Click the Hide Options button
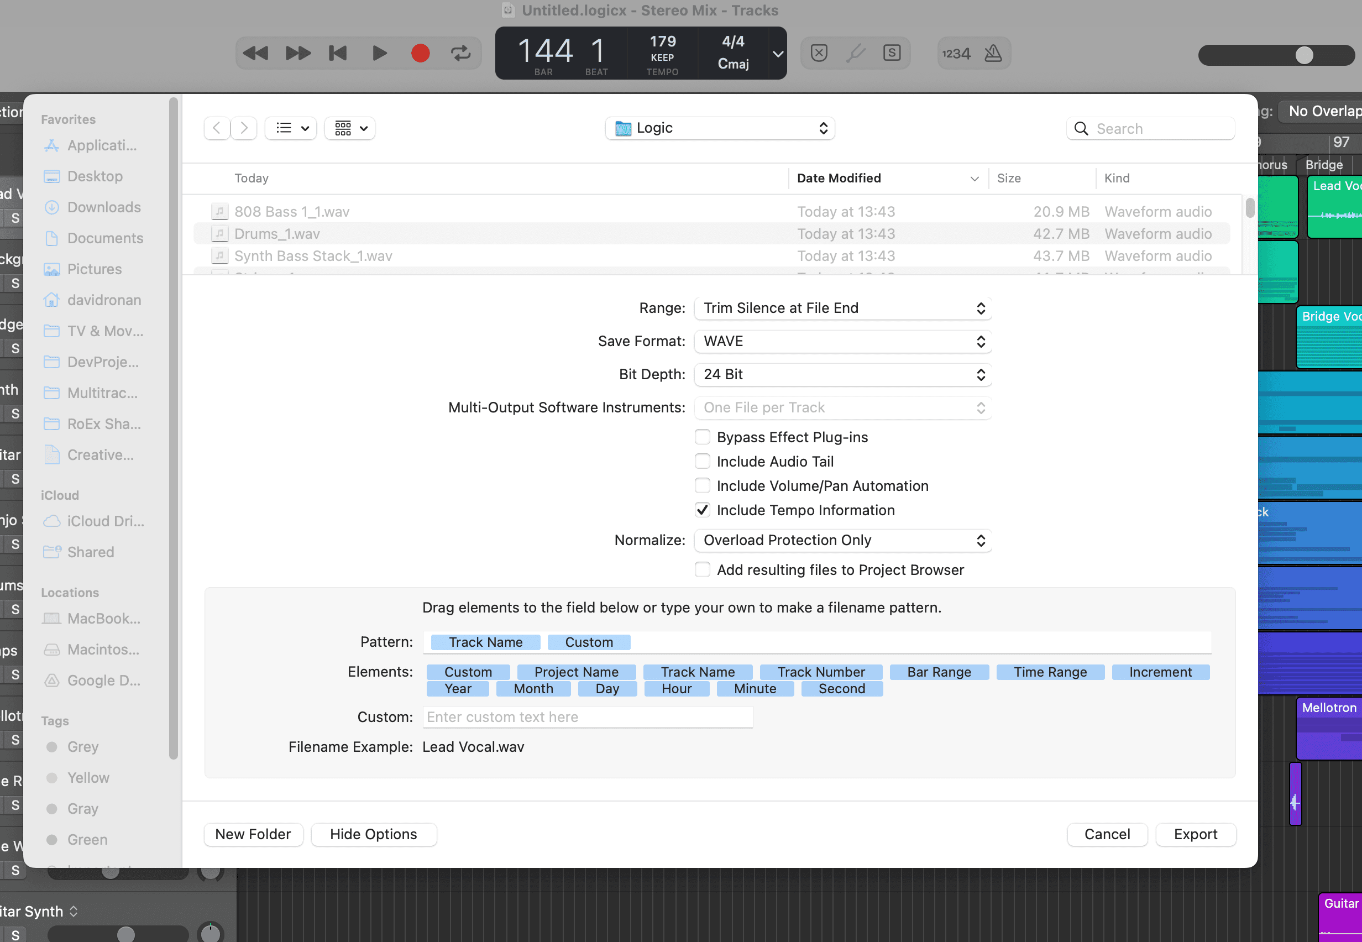 tap(373, 834)
